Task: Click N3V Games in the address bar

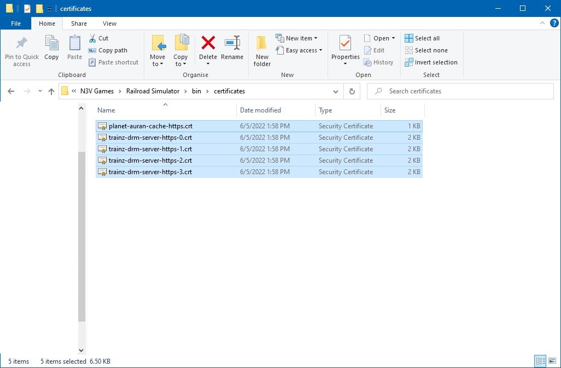Action: (97, 91)
